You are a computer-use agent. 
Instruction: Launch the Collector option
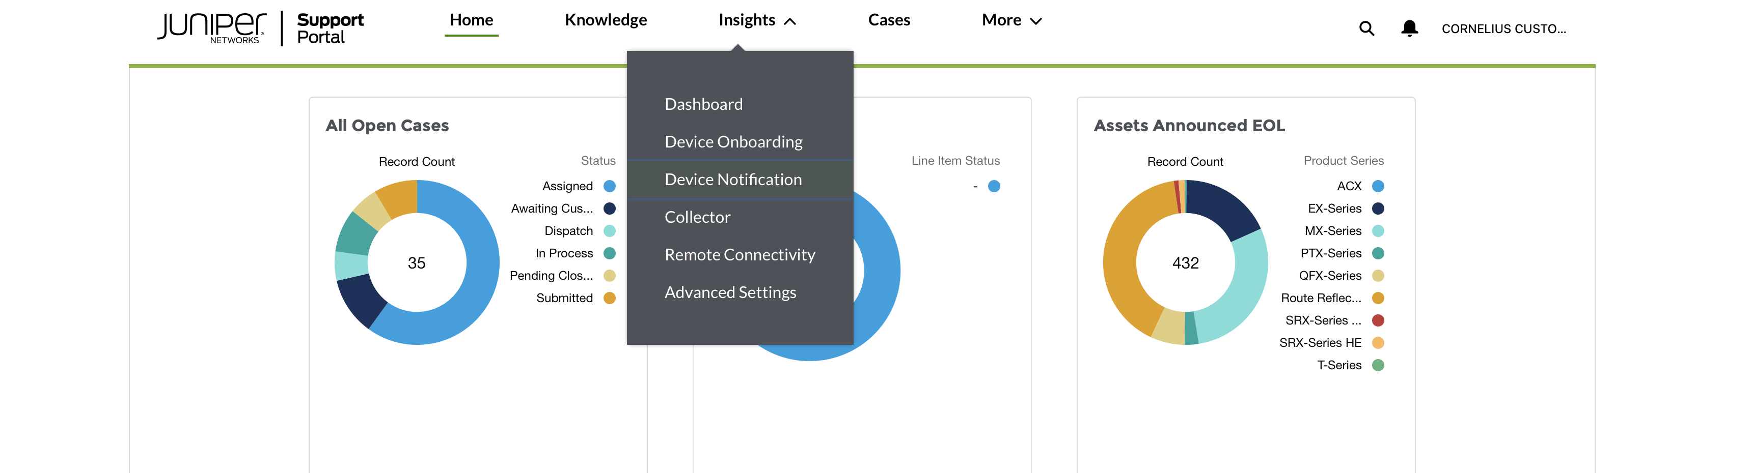point(697,217)
